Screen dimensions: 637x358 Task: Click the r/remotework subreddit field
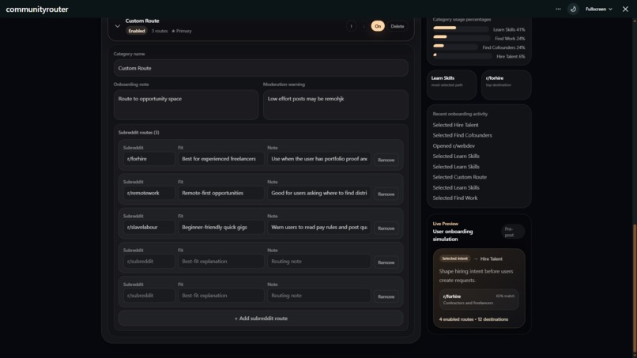149,193
